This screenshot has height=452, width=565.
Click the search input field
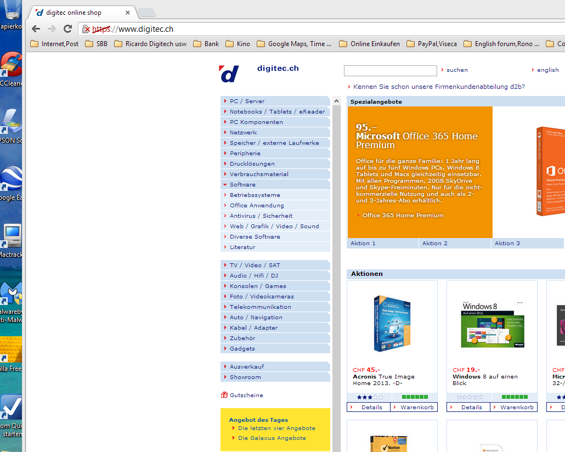pos(390,71)
